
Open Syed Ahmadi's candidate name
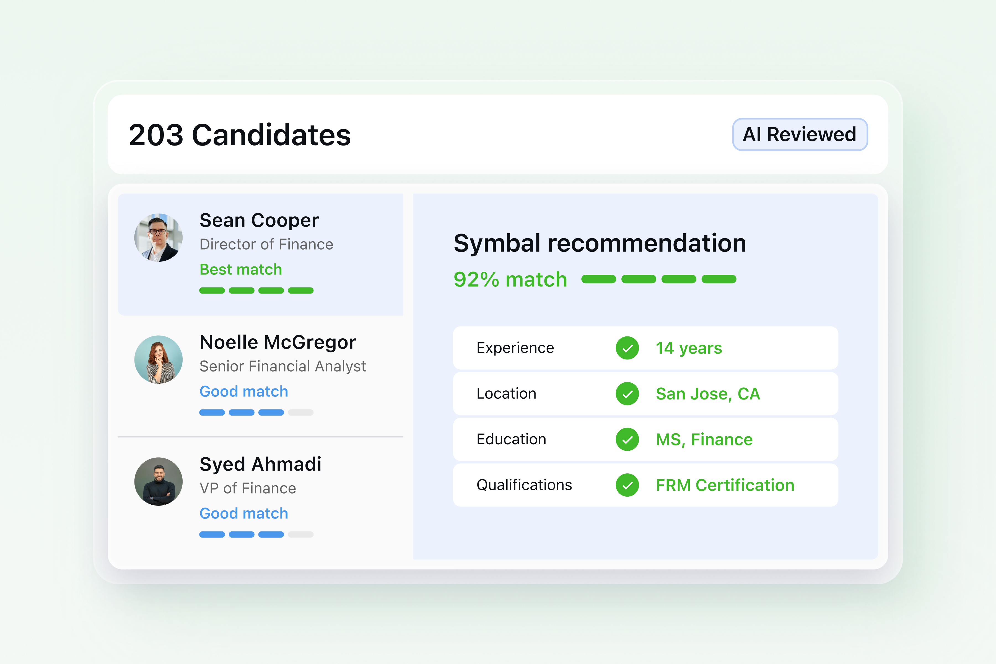click(260, 464)
